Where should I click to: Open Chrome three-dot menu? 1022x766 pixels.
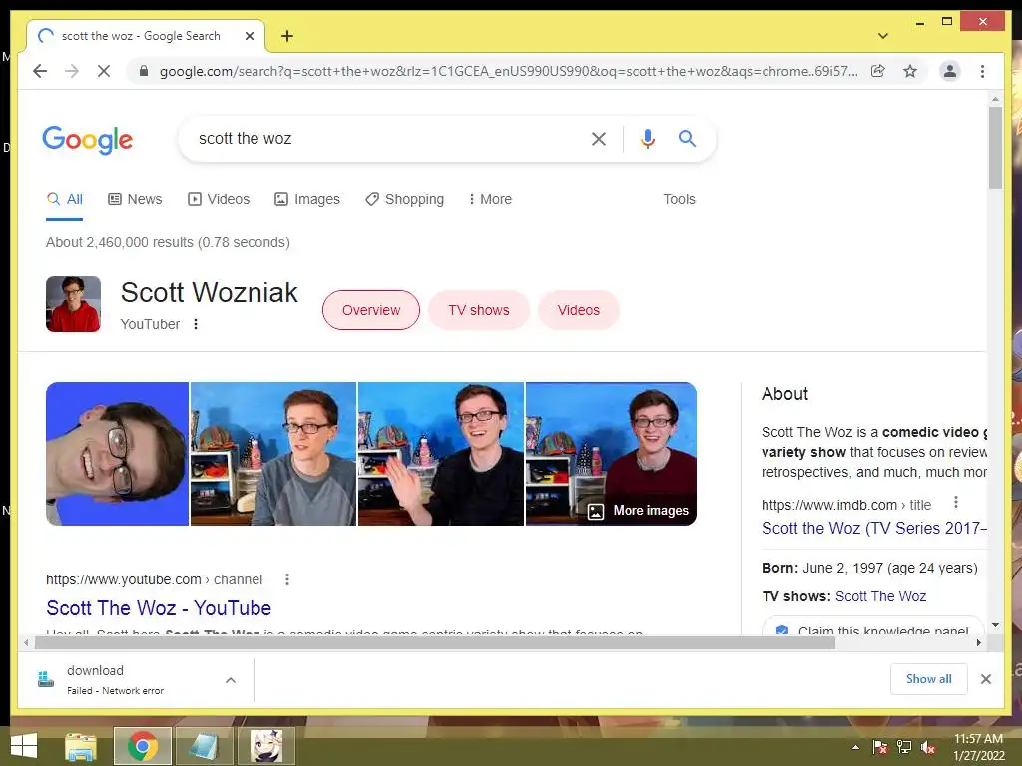tap(982, 71)
